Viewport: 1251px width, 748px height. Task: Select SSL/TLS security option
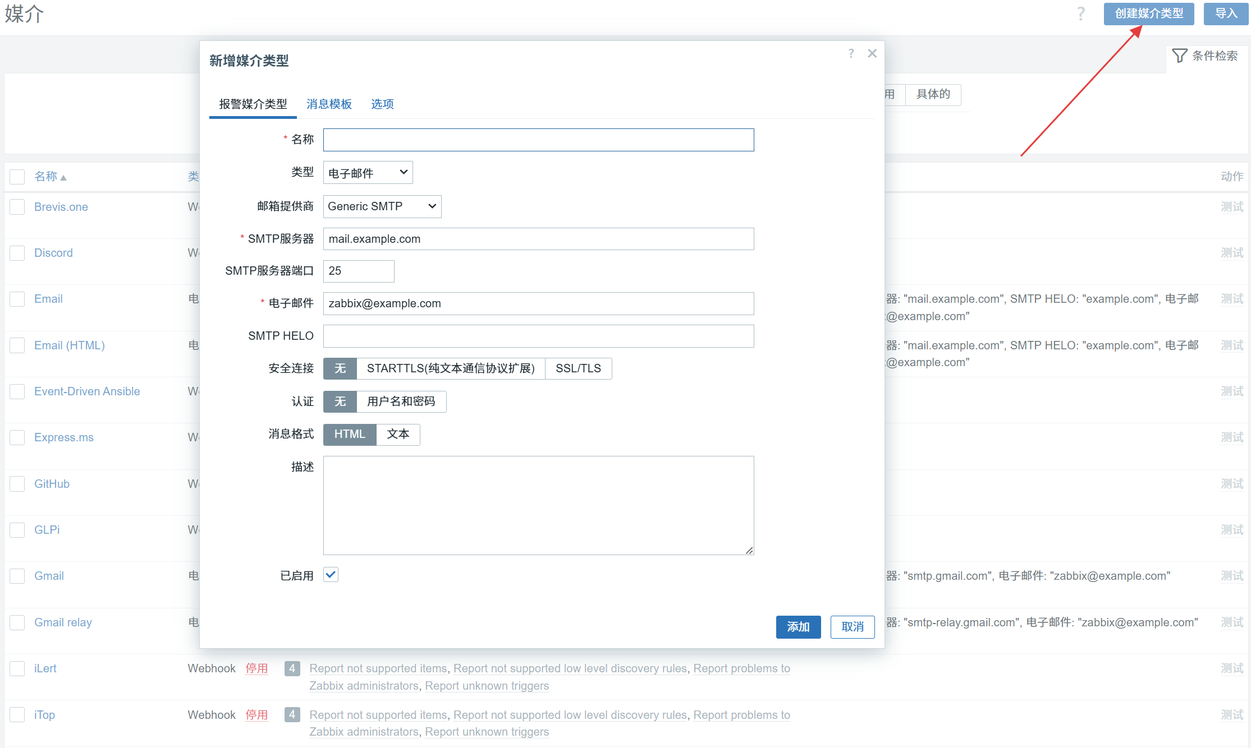[x=578, y=368]
